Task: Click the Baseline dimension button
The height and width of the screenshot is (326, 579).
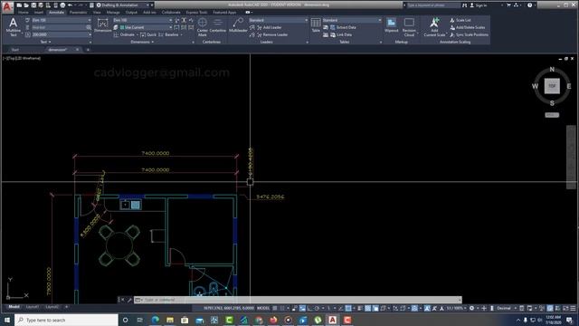Action: (169, 34)
